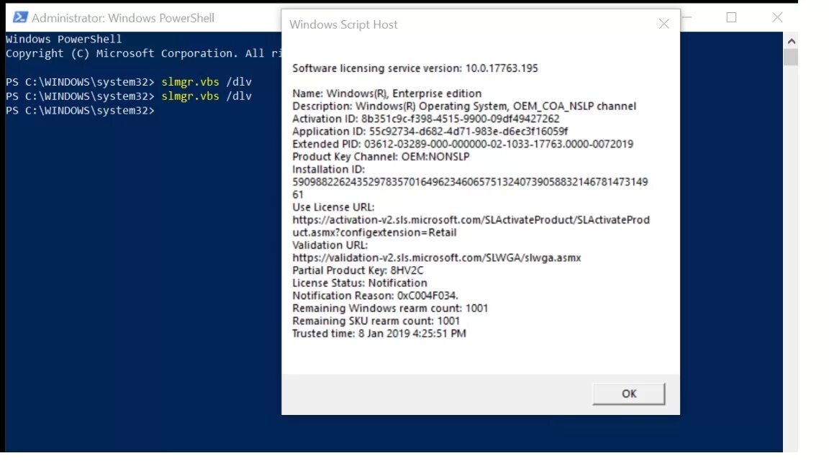Click the Extended PID line

point(463,145)
